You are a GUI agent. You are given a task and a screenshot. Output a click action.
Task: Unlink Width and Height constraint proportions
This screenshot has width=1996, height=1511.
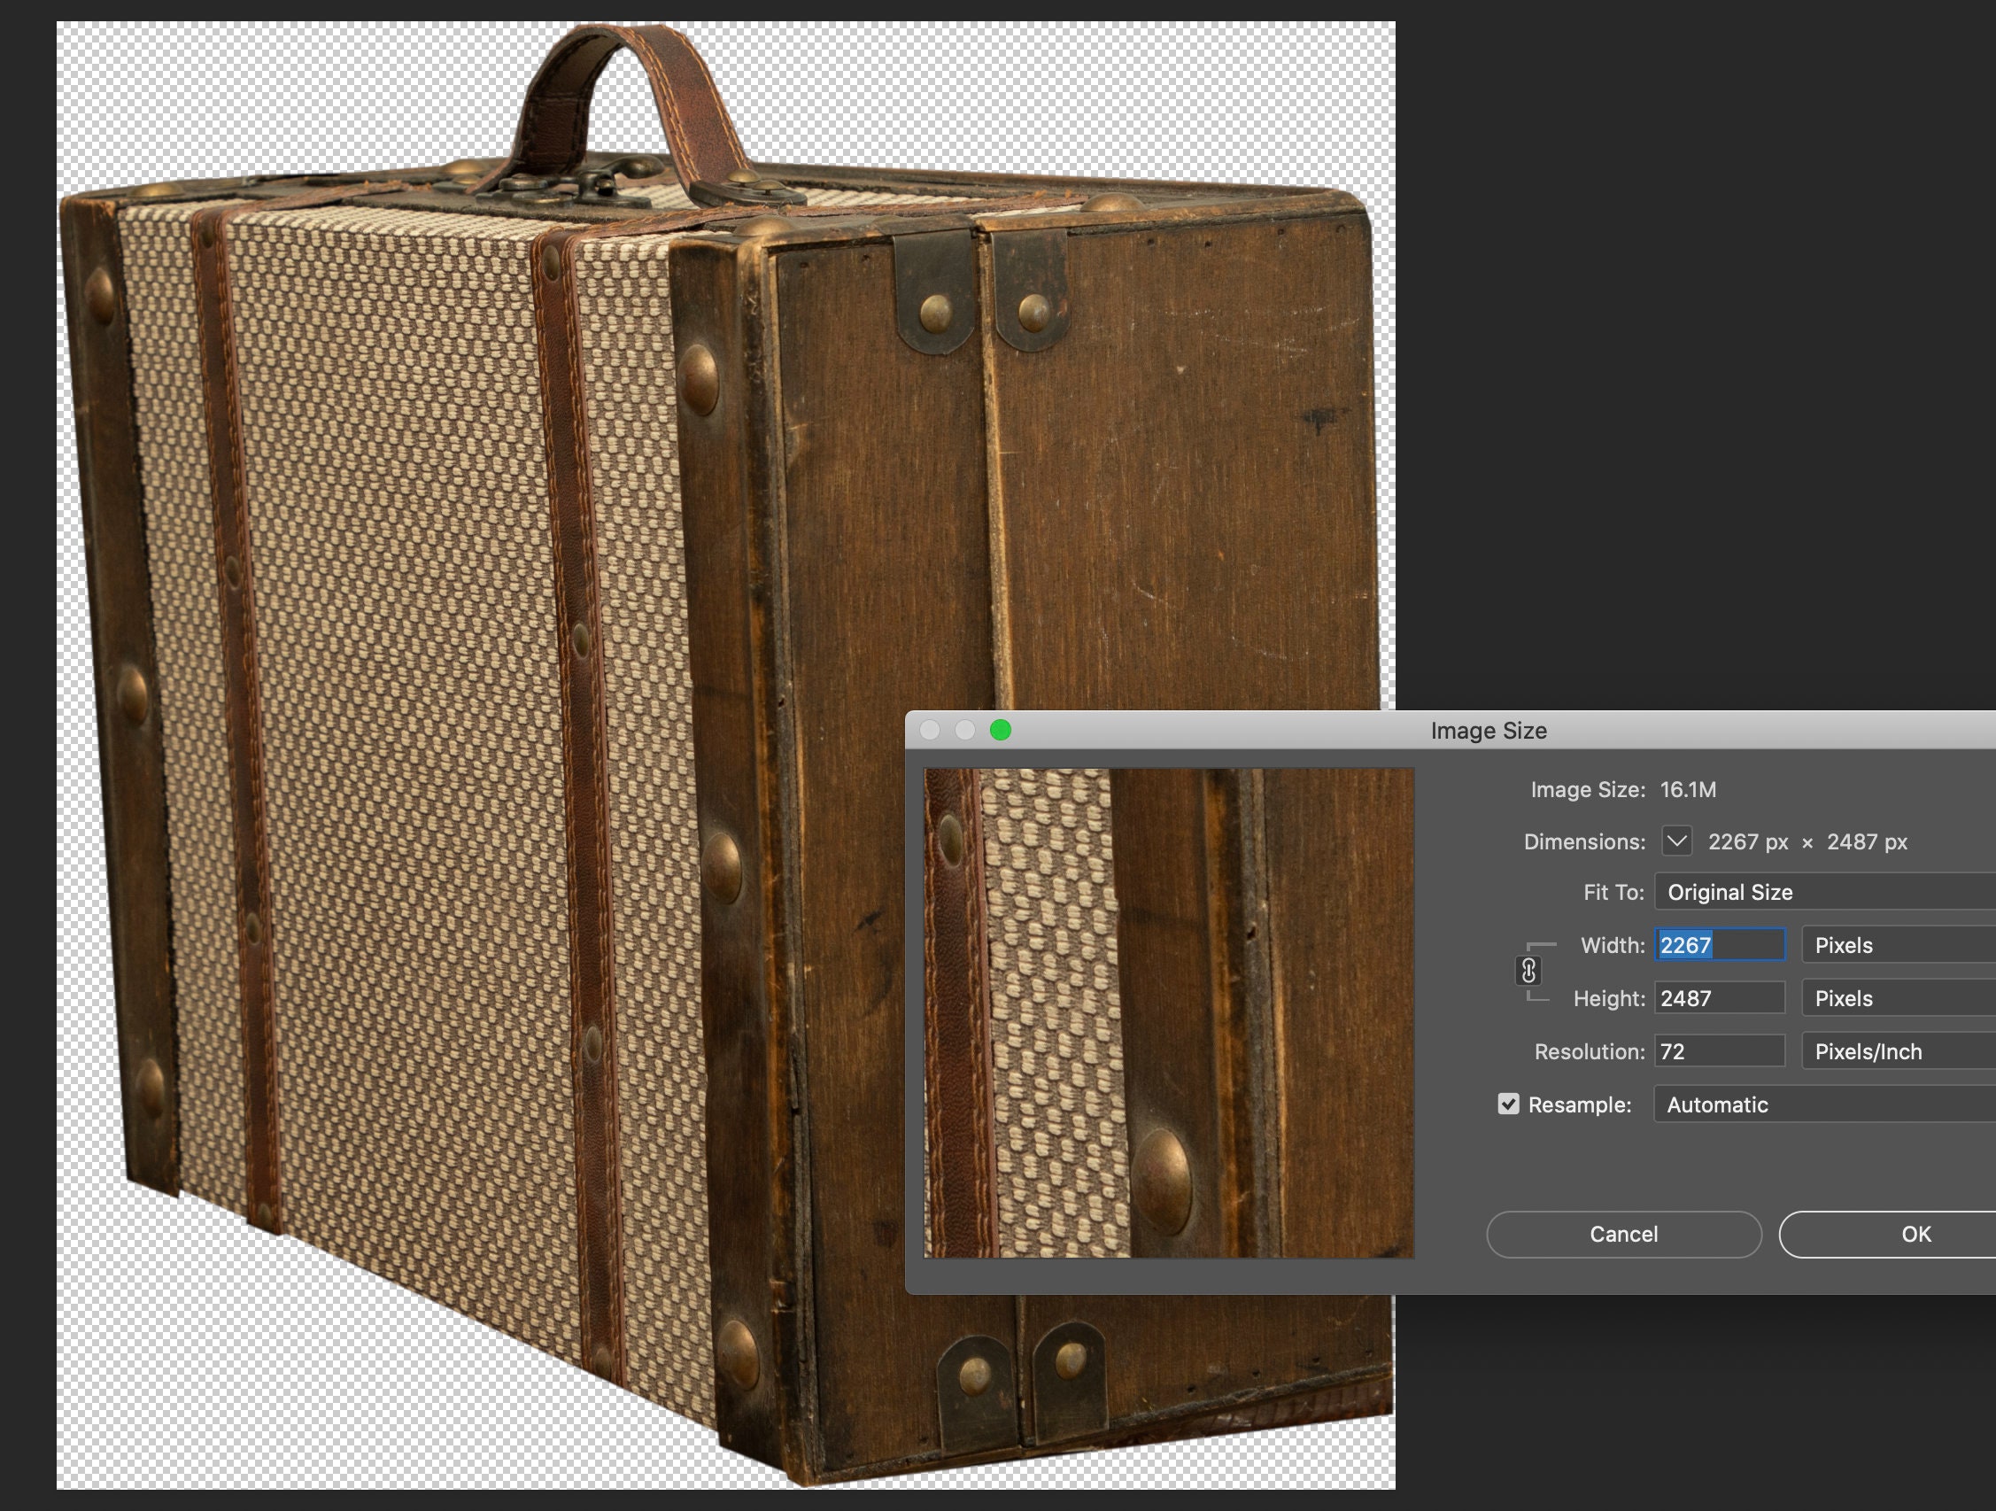1527,972
